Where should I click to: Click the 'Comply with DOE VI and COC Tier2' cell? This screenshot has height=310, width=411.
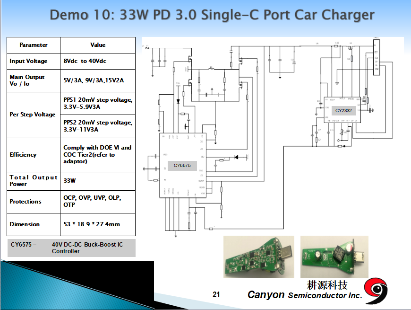[98, 155]
